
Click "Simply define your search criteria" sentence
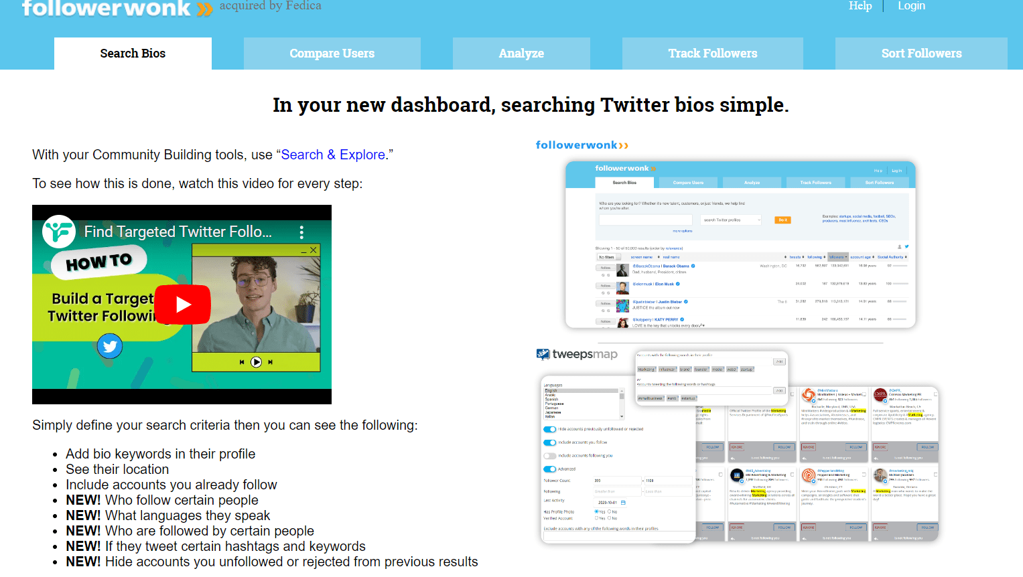225,425
